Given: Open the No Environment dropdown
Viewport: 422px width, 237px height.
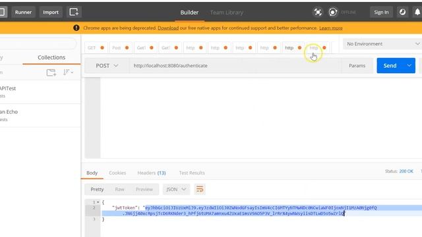Looking at the screenshot, I should [x=382, y=44].
